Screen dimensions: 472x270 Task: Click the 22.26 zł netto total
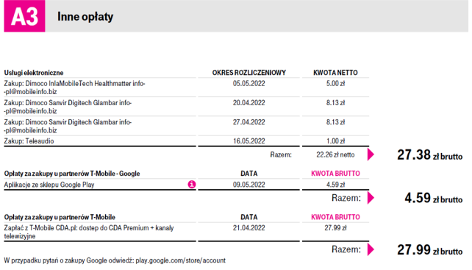pos(335,154)
